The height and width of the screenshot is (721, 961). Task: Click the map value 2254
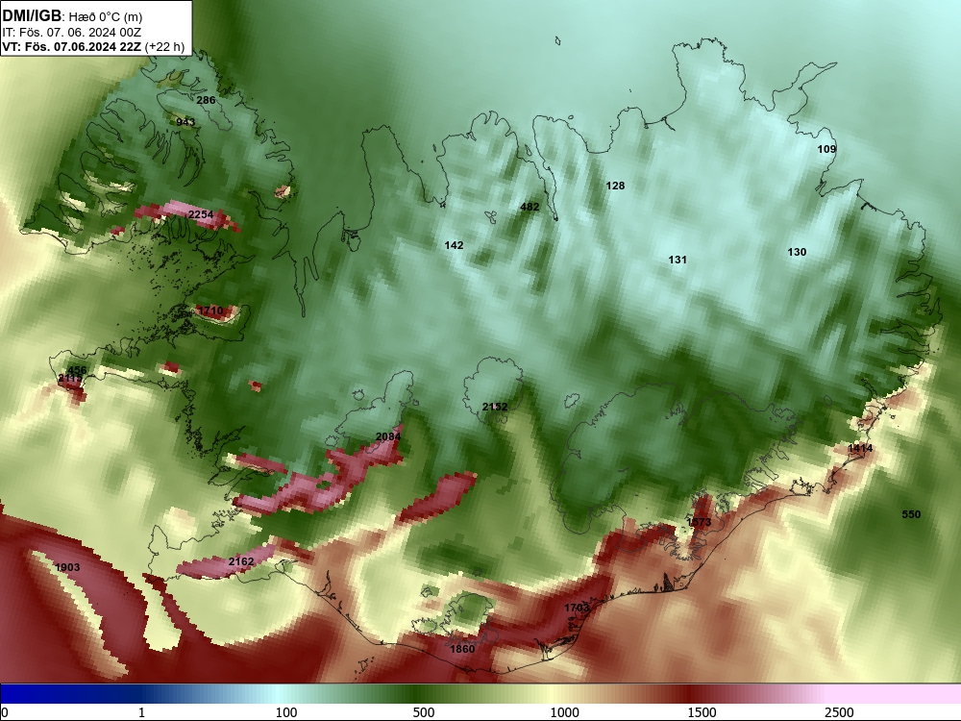pos(201,214)
